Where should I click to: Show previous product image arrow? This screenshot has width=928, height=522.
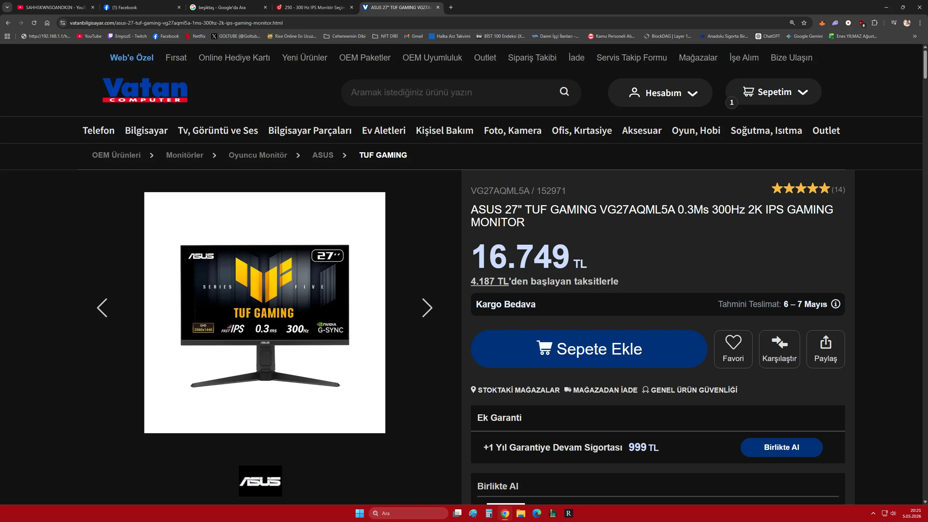click(102, 308)
